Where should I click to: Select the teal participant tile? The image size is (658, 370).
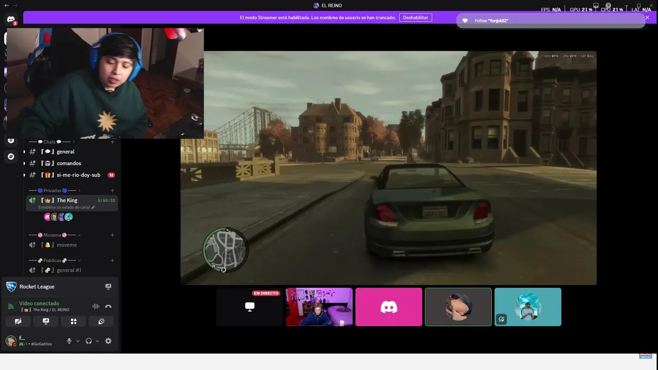(x=528, y=307)
